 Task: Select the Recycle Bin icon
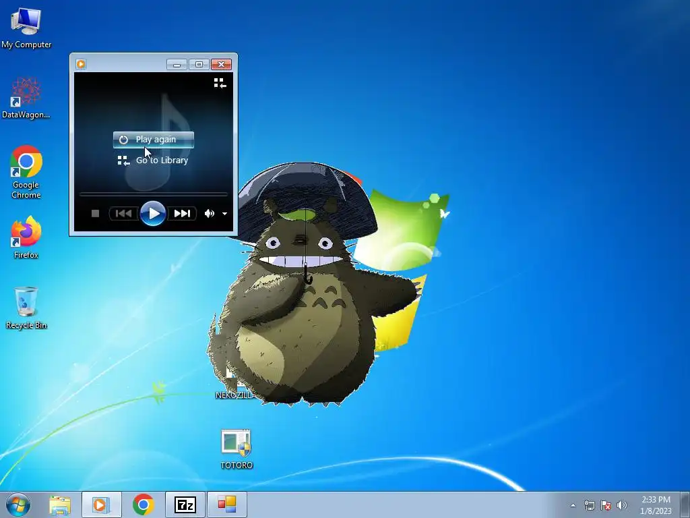[x=26, y=308]
